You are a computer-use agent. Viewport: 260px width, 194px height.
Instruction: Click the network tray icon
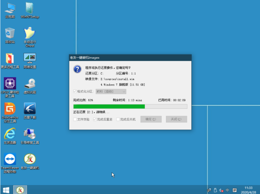[209, 190]
